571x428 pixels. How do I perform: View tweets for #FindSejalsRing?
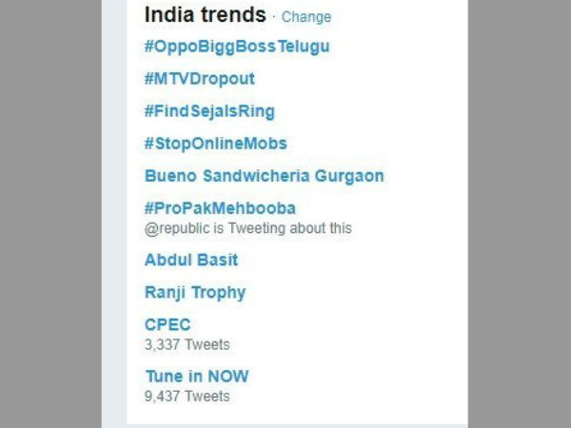209,111
